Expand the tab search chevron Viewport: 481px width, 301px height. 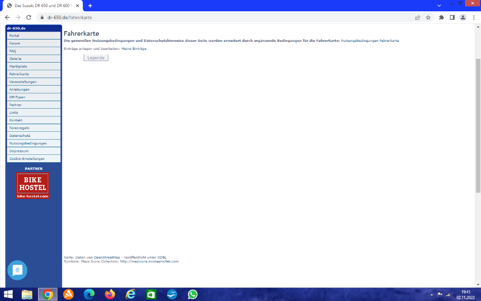(439, 5)
